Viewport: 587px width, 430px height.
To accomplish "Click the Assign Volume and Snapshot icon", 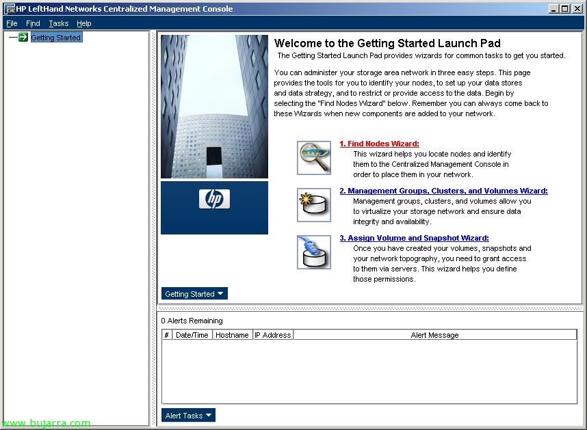I will pyautogui.click(x=314, y=252).
